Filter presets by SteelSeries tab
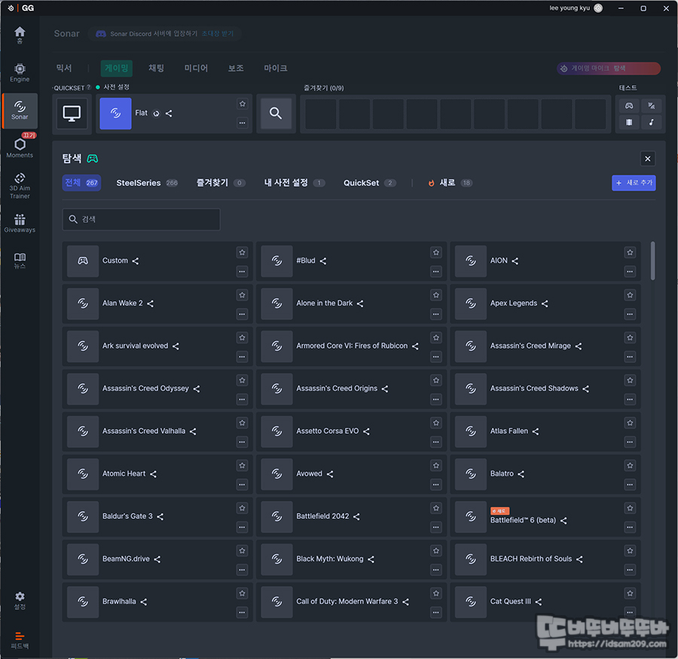The width and height of the screenshot is (678, 659). click(x=147, y=183)
